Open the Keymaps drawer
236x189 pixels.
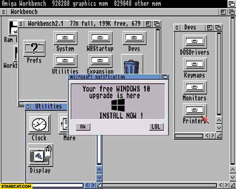pos(195,64)
